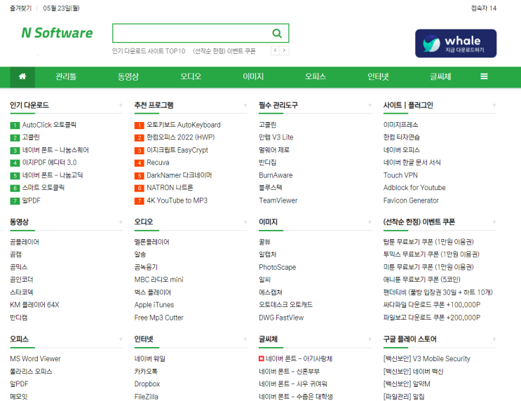Click (선착순 한정) 이벤트 쿠폰 link under search
This screenshot has width=521, height=401.
point(224,51)
